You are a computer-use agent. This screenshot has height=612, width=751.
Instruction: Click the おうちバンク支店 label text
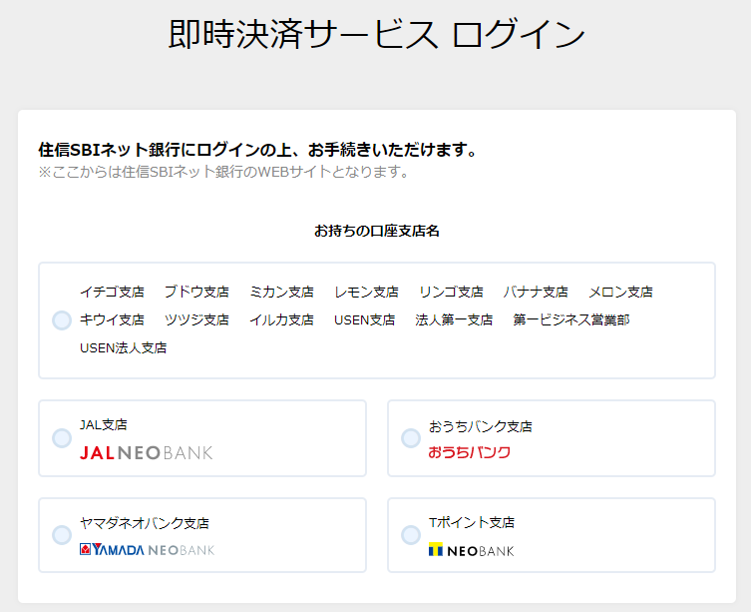point(481,426)
